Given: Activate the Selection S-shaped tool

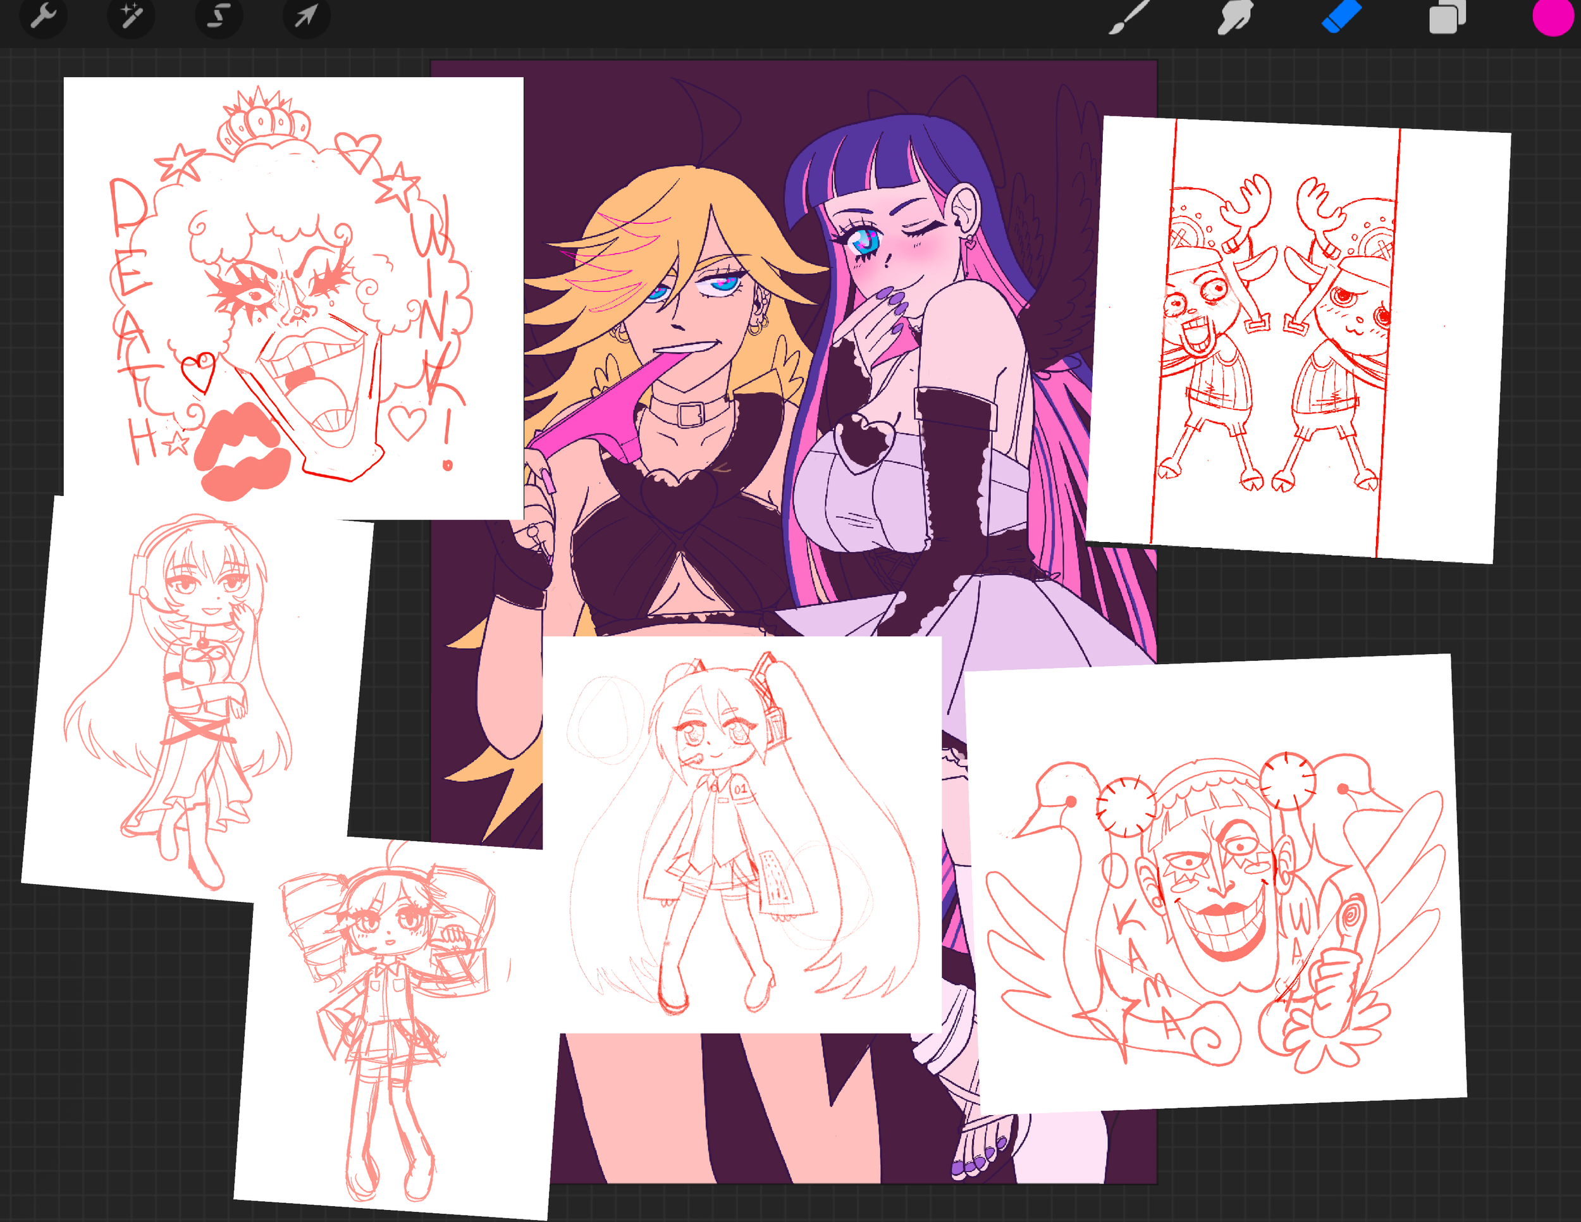Looking at the screenshot, I should 219,16.
